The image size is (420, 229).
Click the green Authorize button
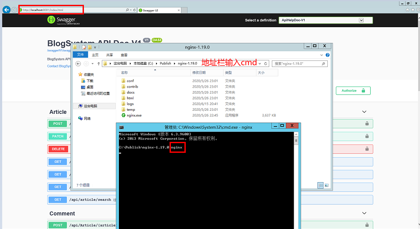(x=353, y=91)
